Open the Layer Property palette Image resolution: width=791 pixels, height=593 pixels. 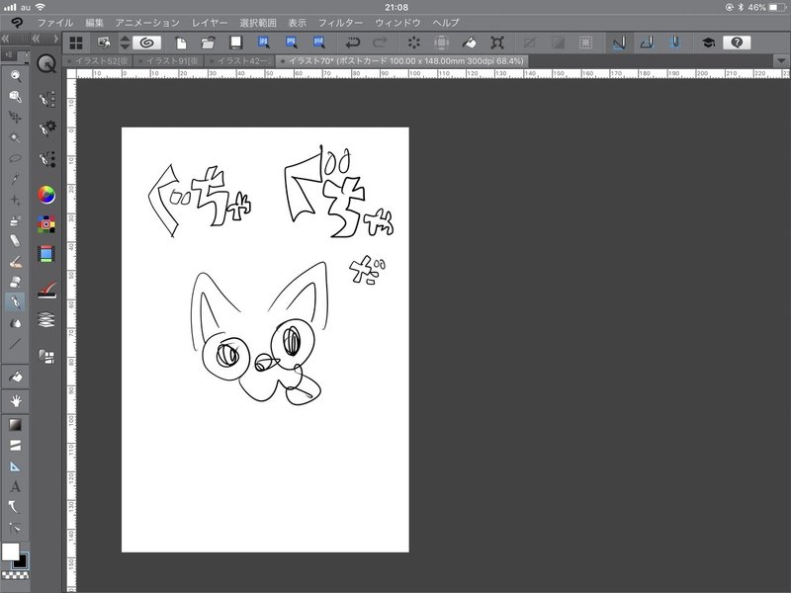coord(46,290)
